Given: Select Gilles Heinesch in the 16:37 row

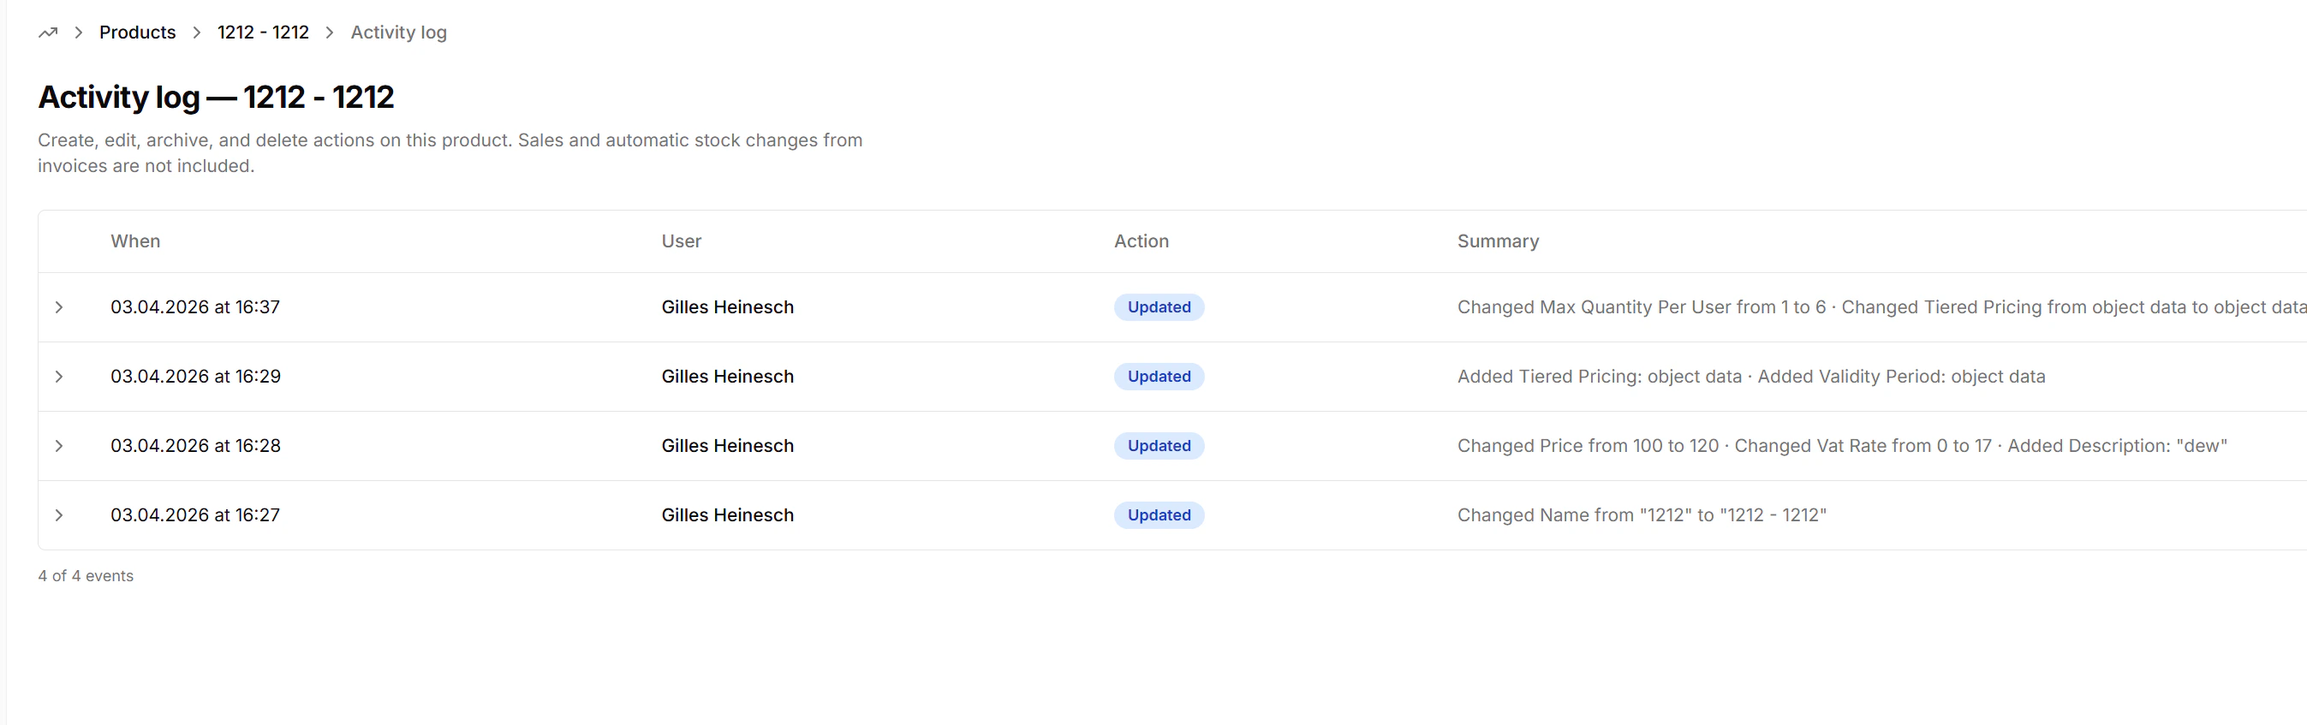Looking at the screenshot, I should [727, 308].
